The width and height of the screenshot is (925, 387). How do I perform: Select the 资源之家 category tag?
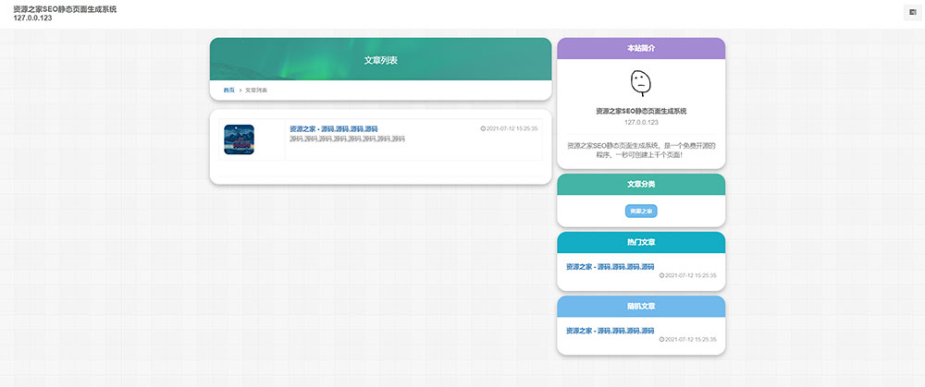641,212
